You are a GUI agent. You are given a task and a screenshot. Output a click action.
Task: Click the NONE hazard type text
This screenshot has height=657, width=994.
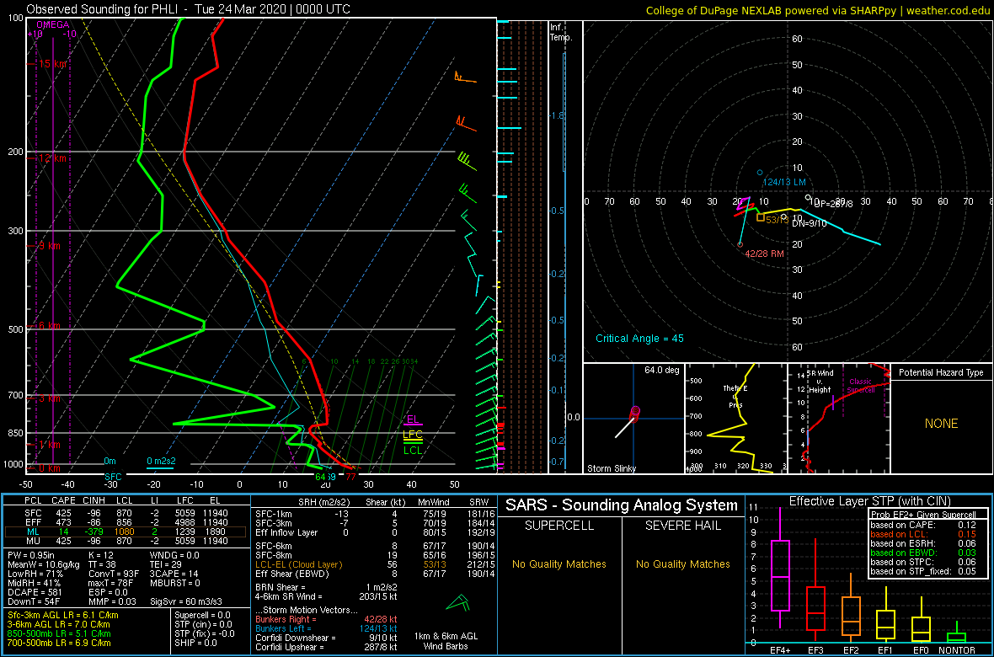[941, 424]
